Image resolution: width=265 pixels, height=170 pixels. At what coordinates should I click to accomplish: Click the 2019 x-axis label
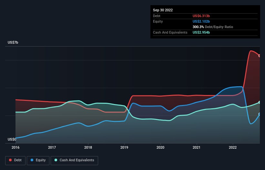point(124,147)
